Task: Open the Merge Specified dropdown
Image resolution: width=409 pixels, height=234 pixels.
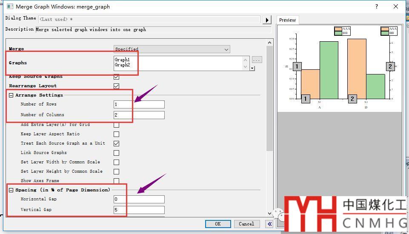Action: [172, 49]
